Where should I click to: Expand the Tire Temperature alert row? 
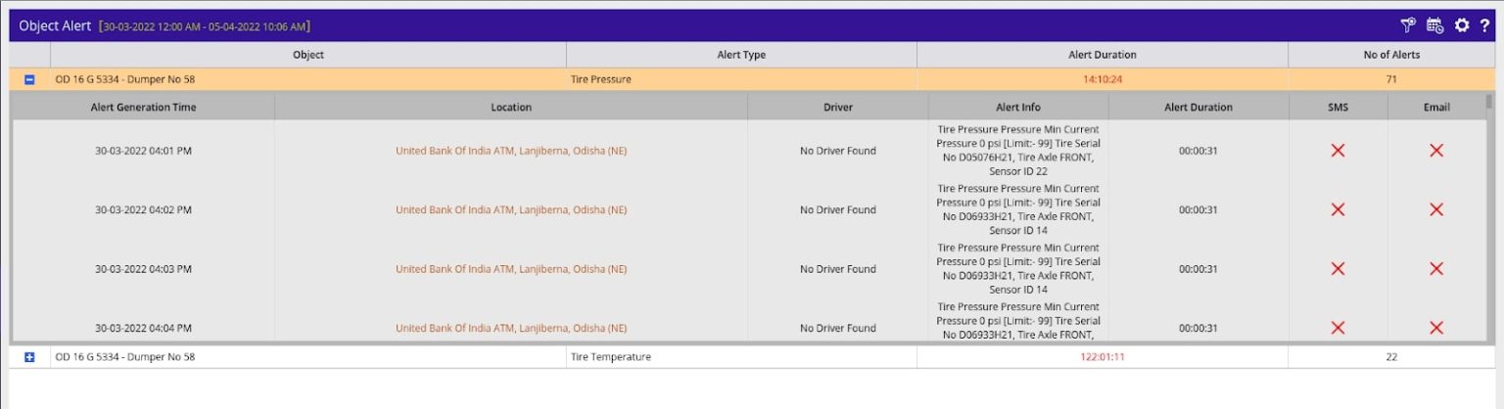pyautogui.click(x=29, y=357)
